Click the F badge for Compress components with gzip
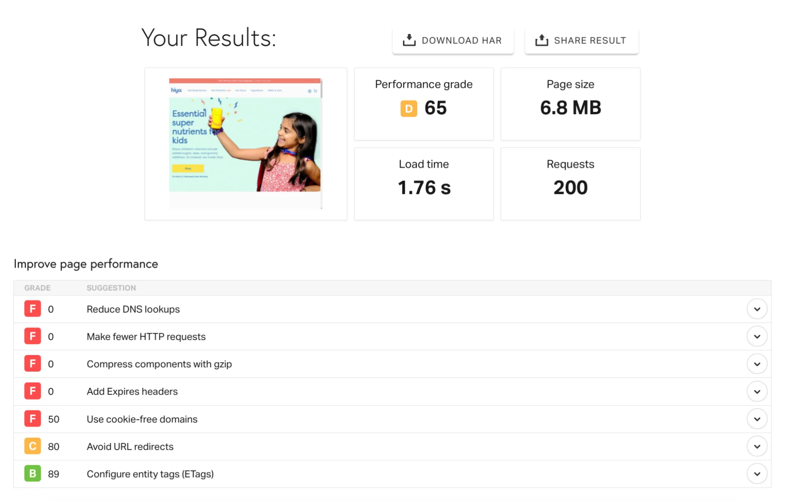The height and width of the screenshot is (501, 792). 32,364
